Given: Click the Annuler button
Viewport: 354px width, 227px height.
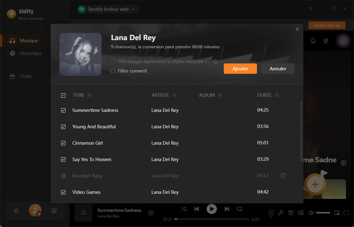Looking at the screenshot, I should pyautogui.click(x=278, y=69).
